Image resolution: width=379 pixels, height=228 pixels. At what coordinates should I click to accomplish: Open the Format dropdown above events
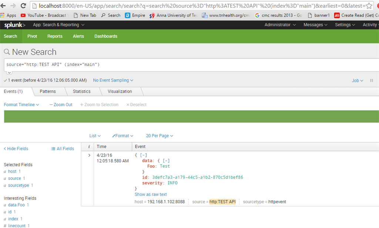coord(123,136)
